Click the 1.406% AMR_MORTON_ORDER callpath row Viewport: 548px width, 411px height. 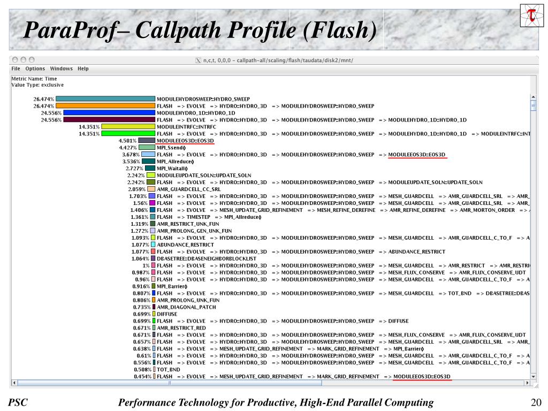(x=343, y=210)
